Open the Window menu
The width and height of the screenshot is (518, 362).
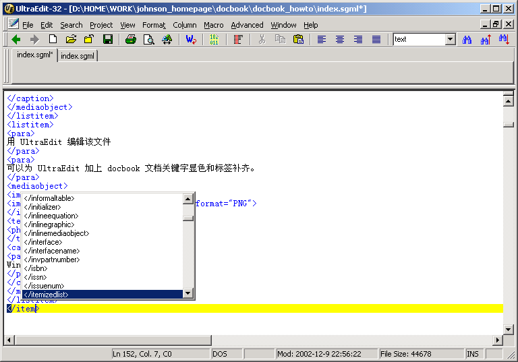pos(283,25)
